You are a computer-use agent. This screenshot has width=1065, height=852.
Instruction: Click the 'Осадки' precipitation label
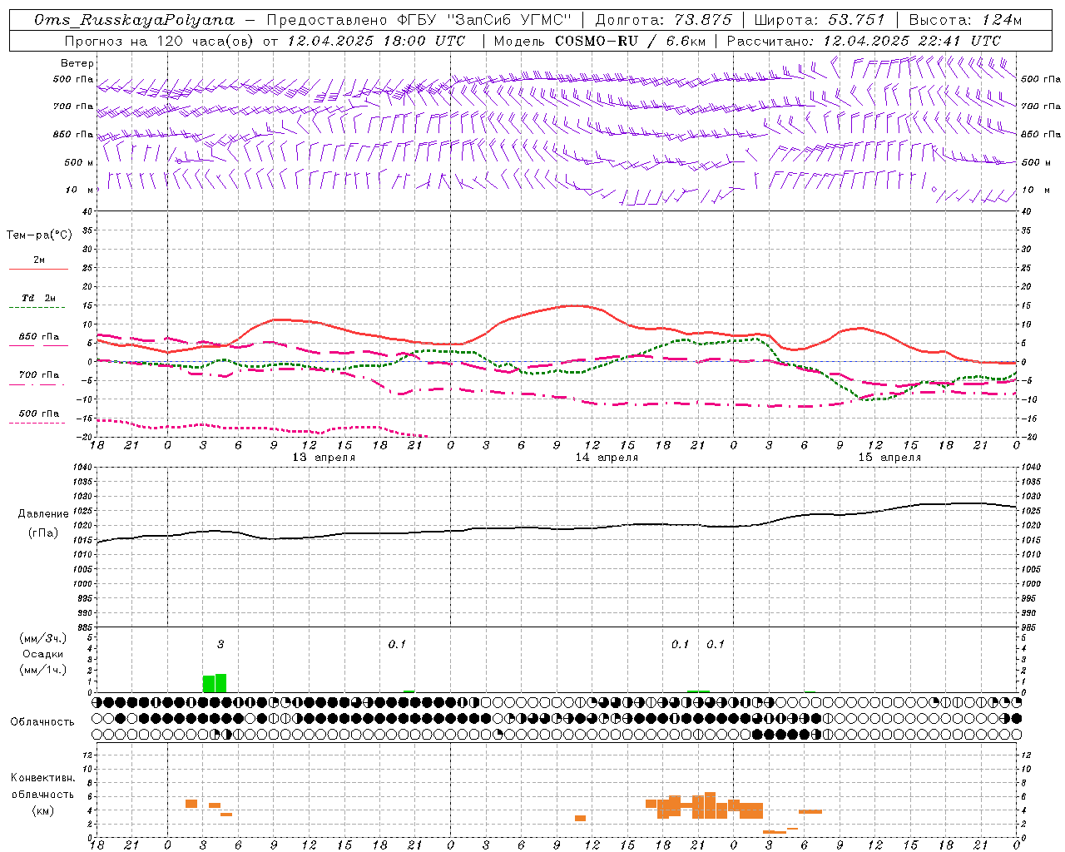tap(42, 654)
